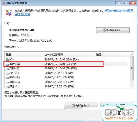Open 配置计划(S)... schedule settings
The width and height of the screenshot is (138, 122).
113,30
